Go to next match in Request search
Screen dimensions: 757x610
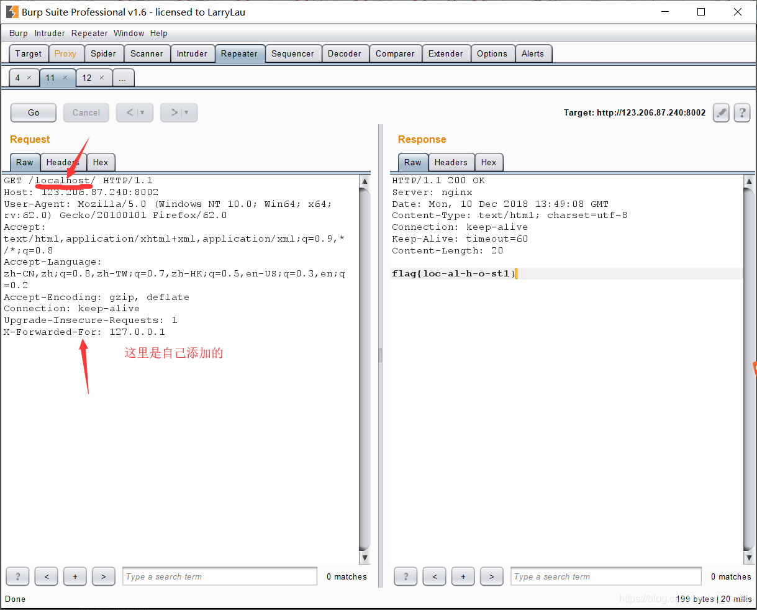pyautogui.click(x=104, y=576)
